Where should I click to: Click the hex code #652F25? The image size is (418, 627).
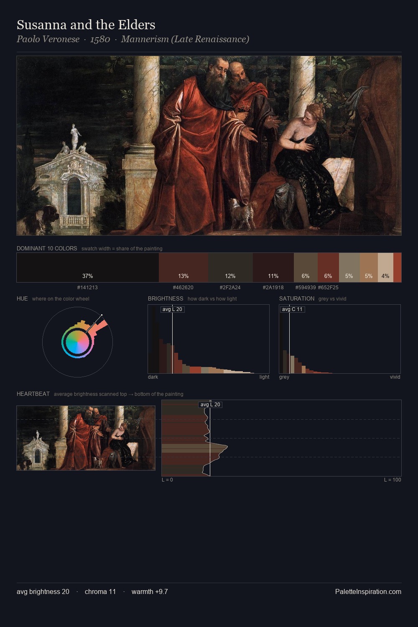tap(328, 288)
